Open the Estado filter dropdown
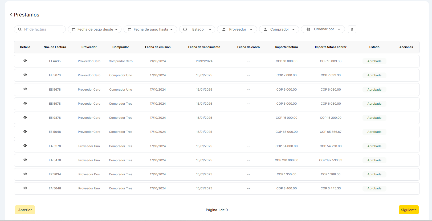This screenshot has width=432, height=221. click(197, 29)
